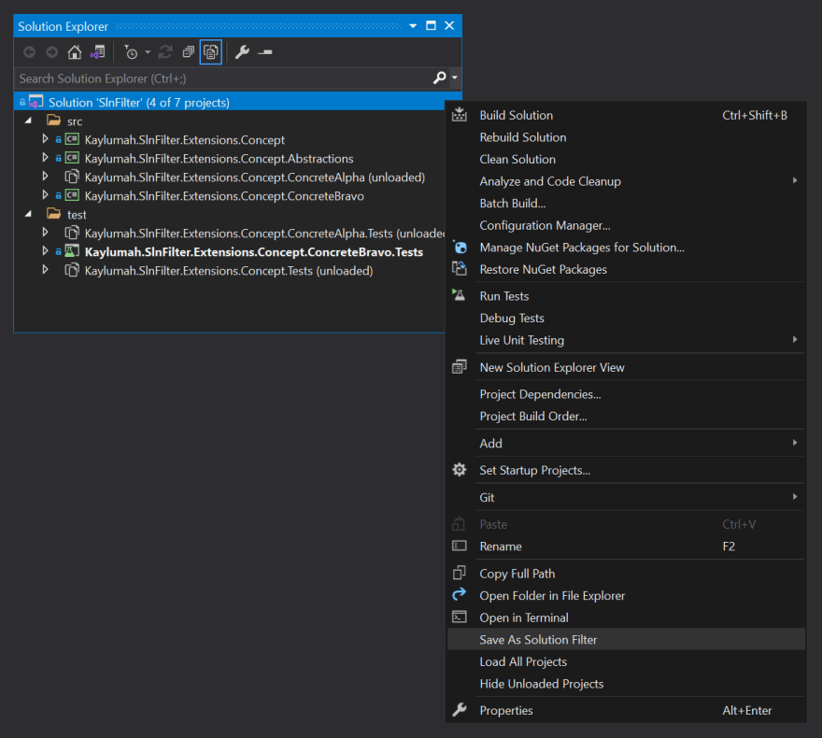This screenshot has width=822, height=738.
Task: Open Solution Explorer window position dropdown
Action: tap(413, 25)
